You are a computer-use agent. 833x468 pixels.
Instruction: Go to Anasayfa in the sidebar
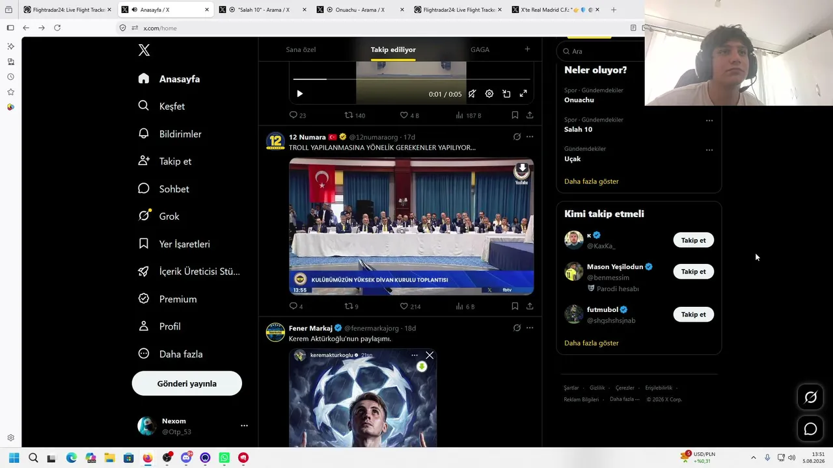pos(169,79)
